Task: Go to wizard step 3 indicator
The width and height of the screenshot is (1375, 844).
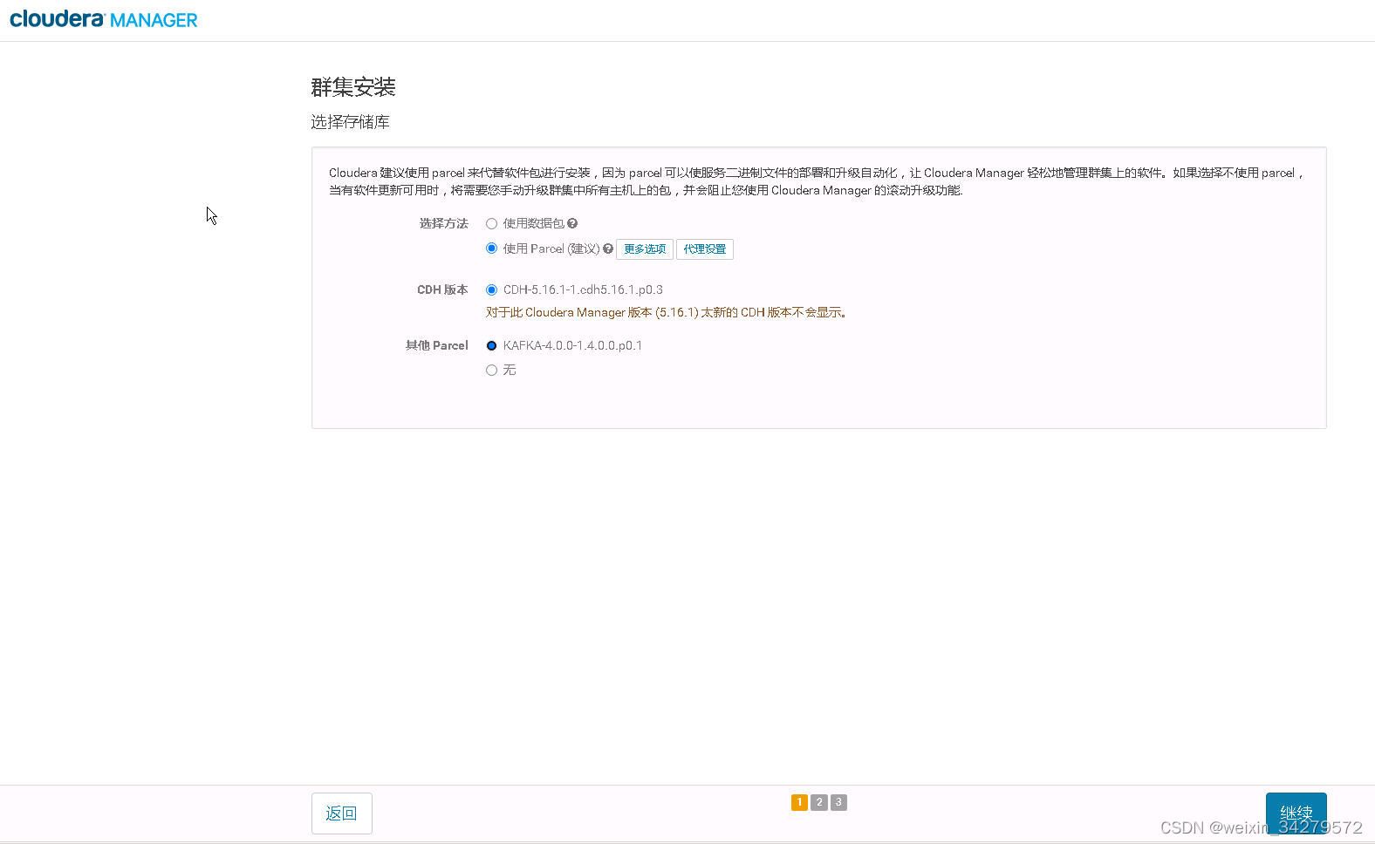Action: coord(838,802)
